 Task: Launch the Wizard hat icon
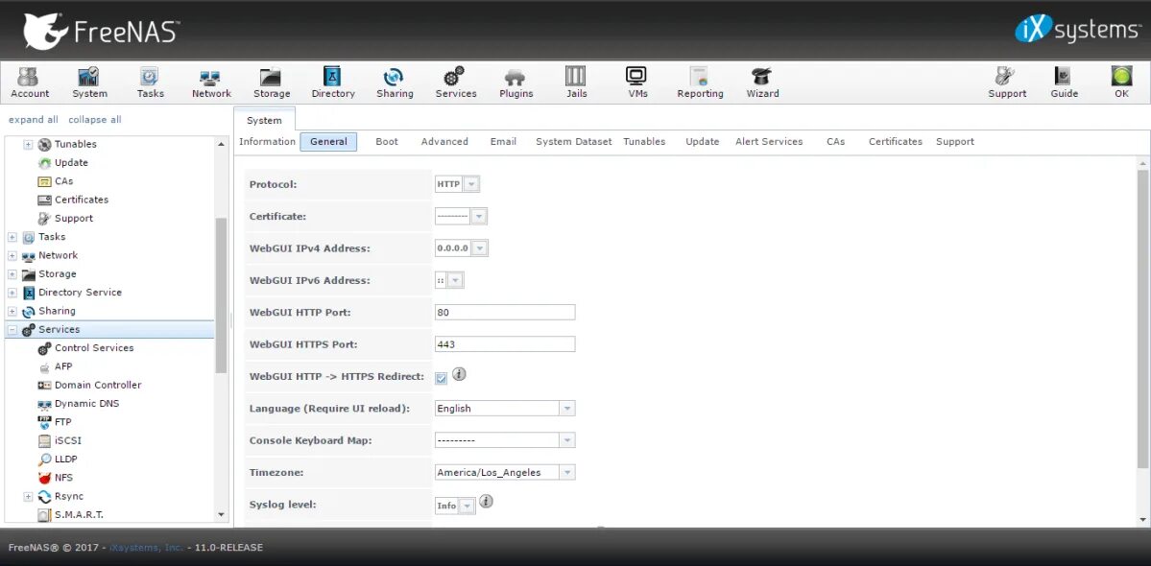click(762, 83)
